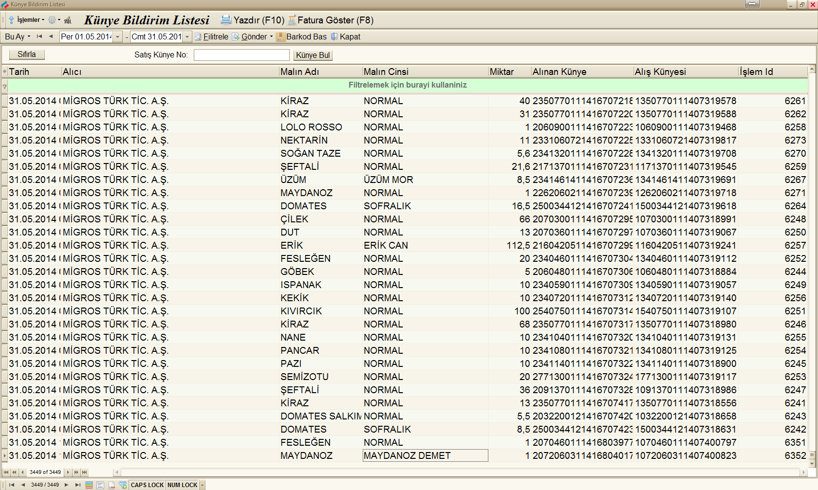Select the MAYDANOZ DEMET cell
The height and width of the screenshot is (490, 818).
[425, 455]
